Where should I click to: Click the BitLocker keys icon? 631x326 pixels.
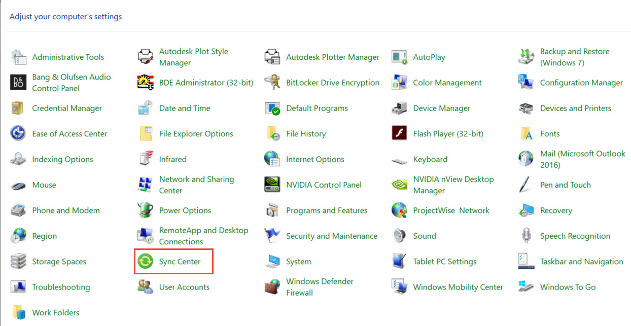pos(272,83)
